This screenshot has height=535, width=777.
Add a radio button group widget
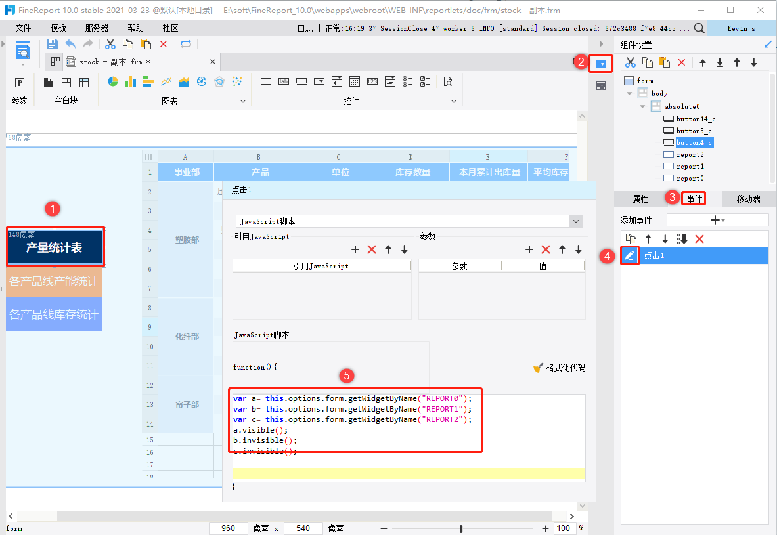point(407,81)
